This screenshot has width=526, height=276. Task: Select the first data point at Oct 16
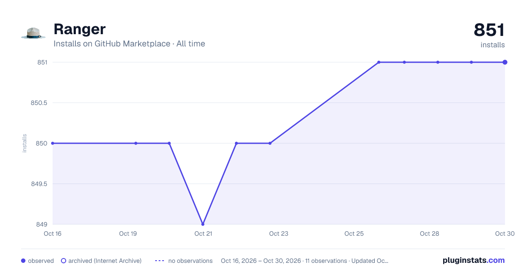click(53, 143)
